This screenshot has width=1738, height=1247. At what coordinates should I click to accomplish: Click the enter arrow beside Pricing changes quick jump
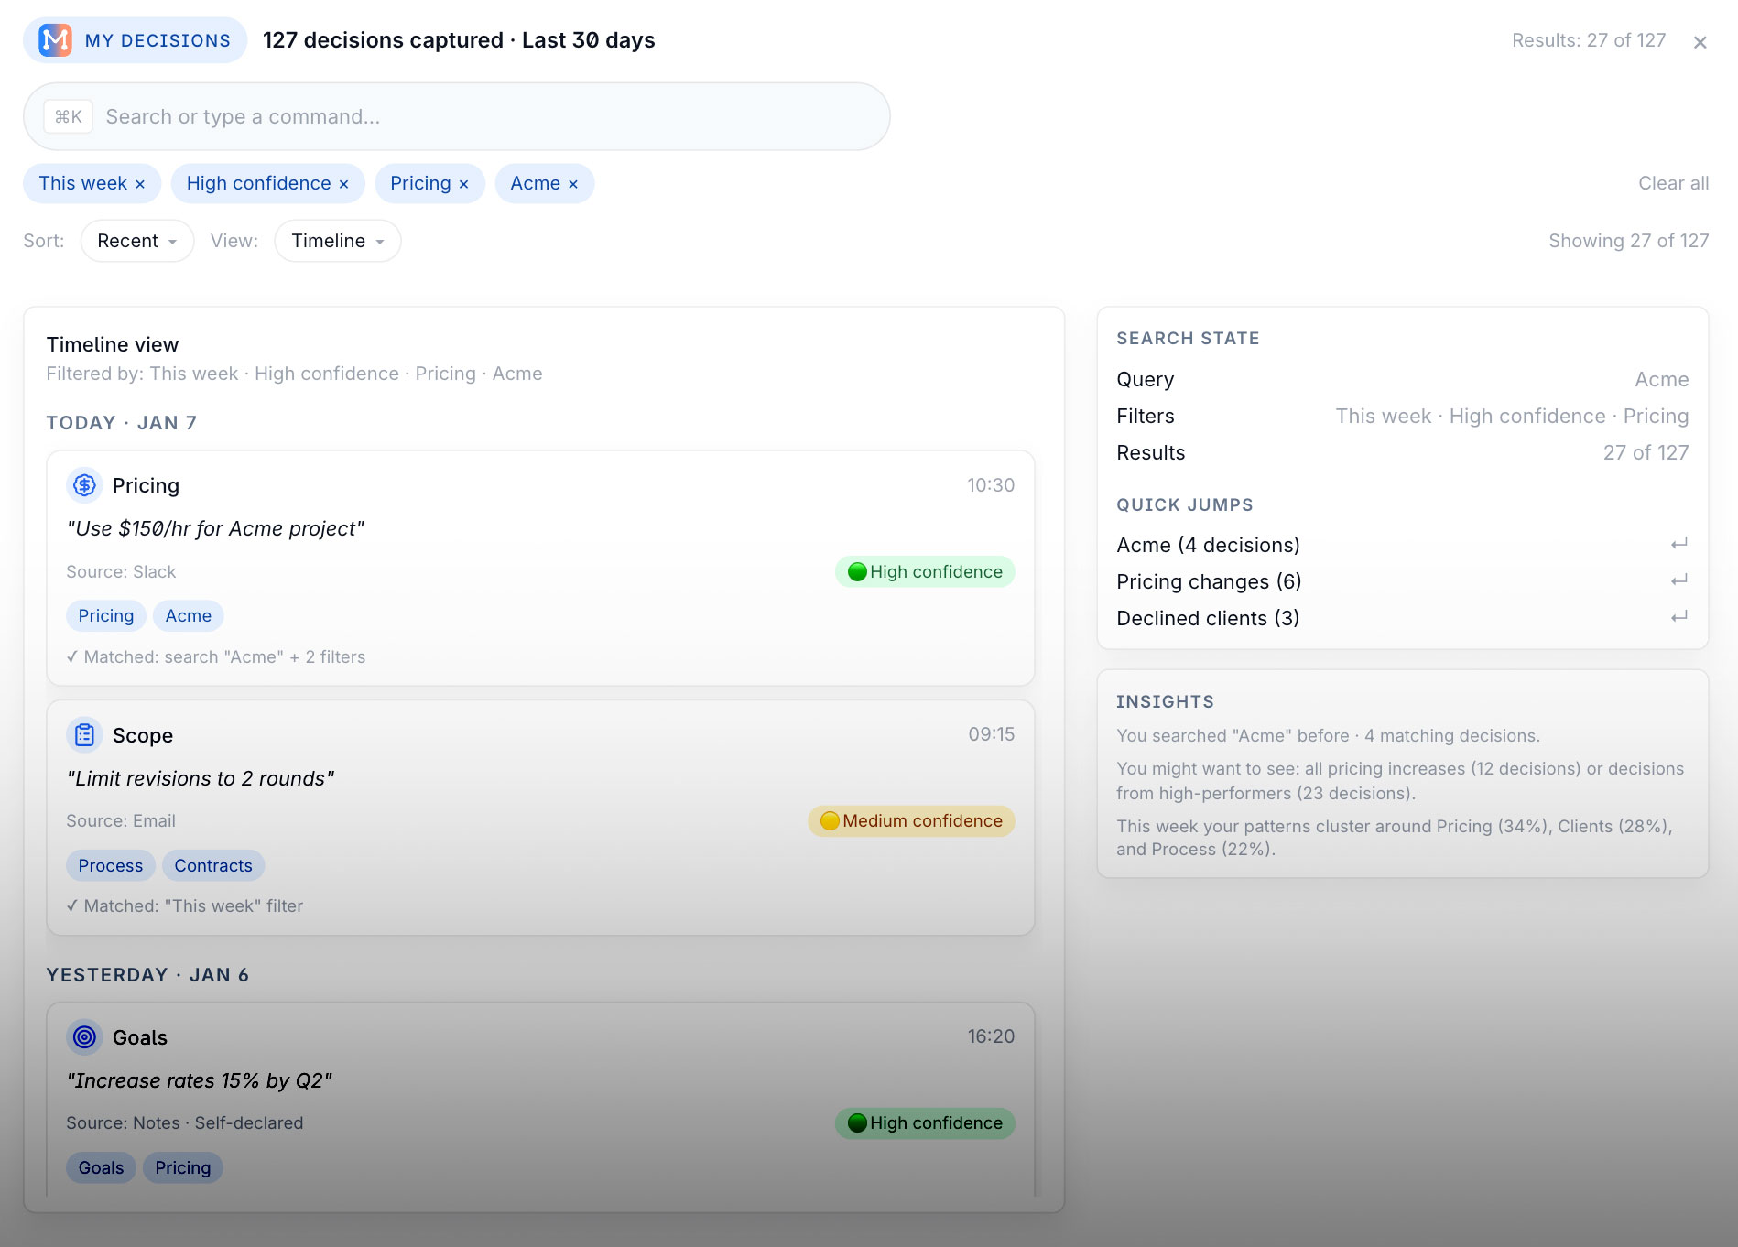pos(1678,580)
